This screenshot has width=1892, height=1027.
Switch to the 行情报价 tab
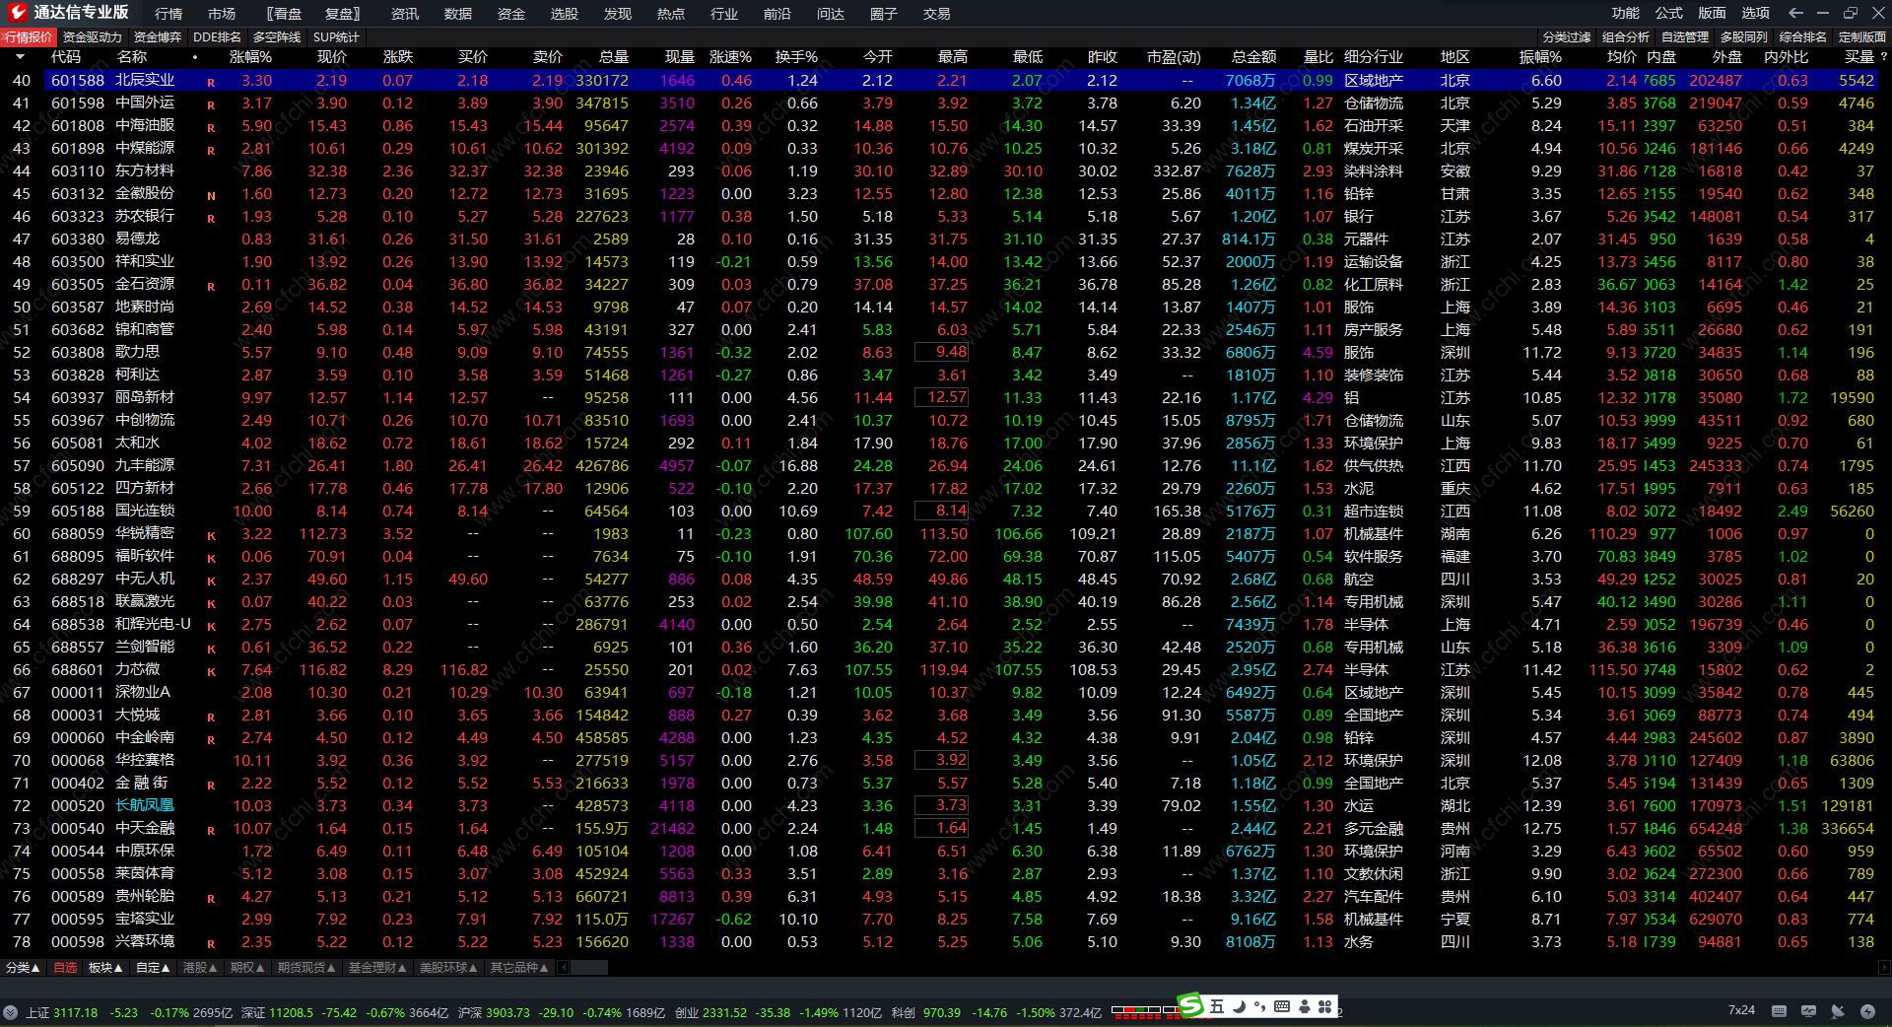[29, 37]
